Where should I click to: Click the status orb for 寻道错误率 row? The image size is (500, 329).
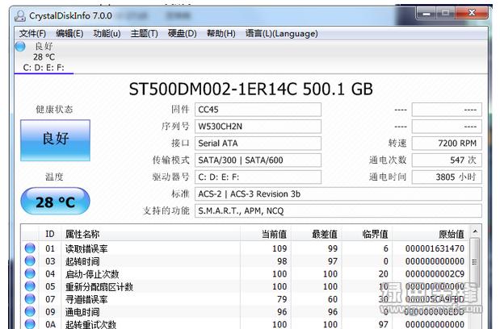(x=30, y=299)
